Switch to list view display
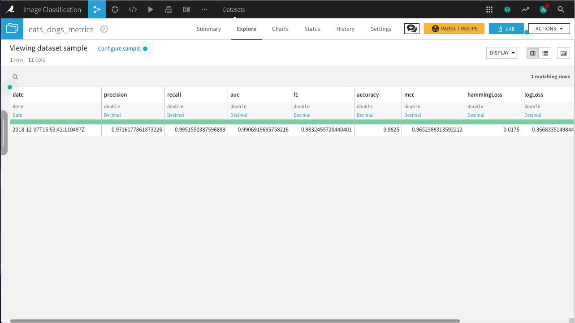 [545, 53]
